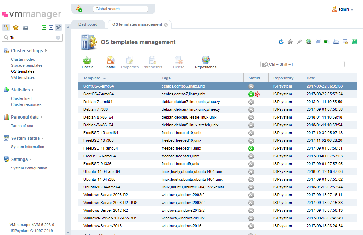363x235 pixels.
Task: Click green status icon of FreeBSD-11-amd64
Action: click(251, 149)
